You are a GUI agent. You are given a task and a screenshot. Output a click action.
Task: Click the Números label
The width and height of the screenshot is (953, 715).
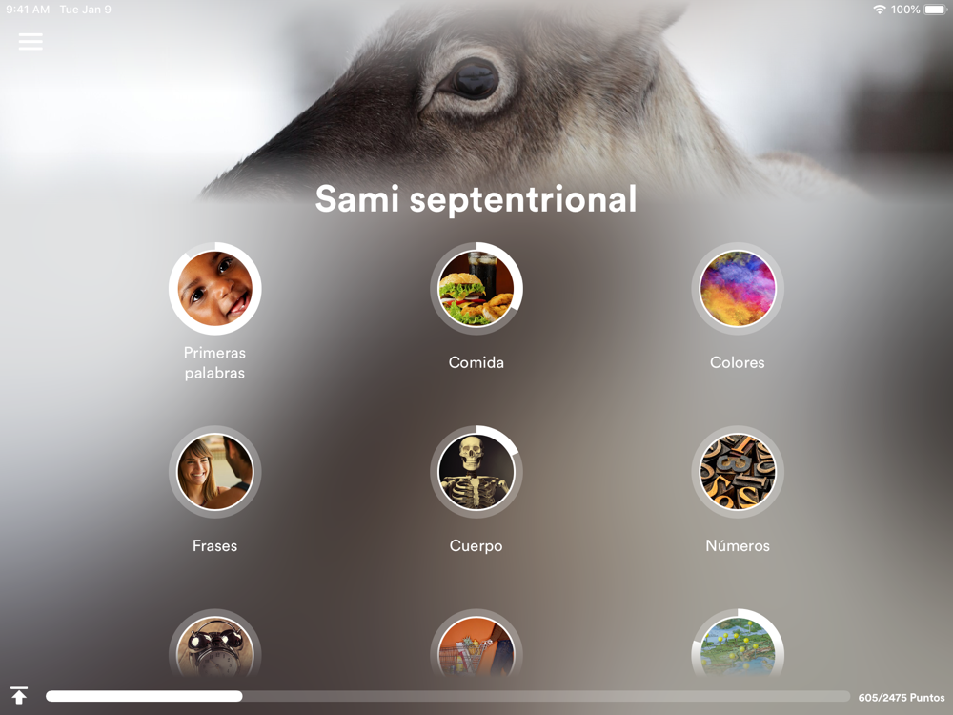tap(738, 545)
